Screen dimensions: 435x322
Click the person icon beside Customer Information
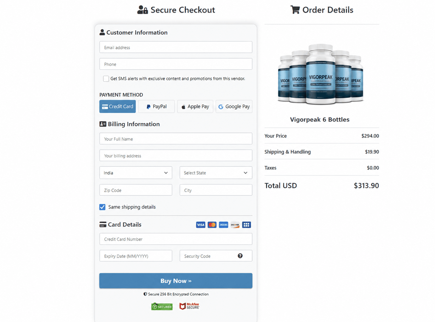coord(102,32)
